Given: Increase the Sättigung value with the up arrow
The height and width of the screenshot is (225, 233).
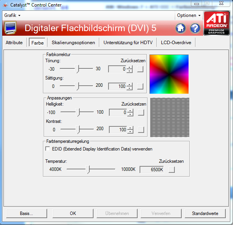Looking at the screenshot, I should [x=130, y=84].
